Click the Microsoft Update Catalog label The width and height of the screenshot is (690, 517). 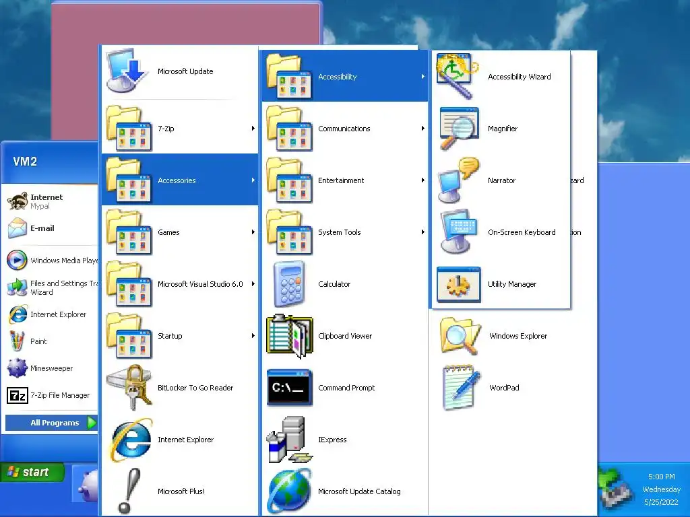click(359, 491)
